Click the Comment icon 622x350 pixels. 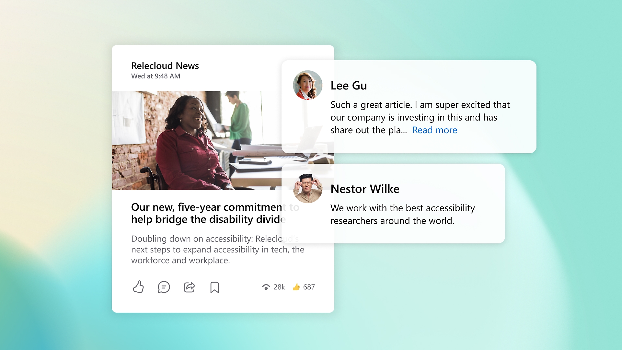tap(163, 287)
